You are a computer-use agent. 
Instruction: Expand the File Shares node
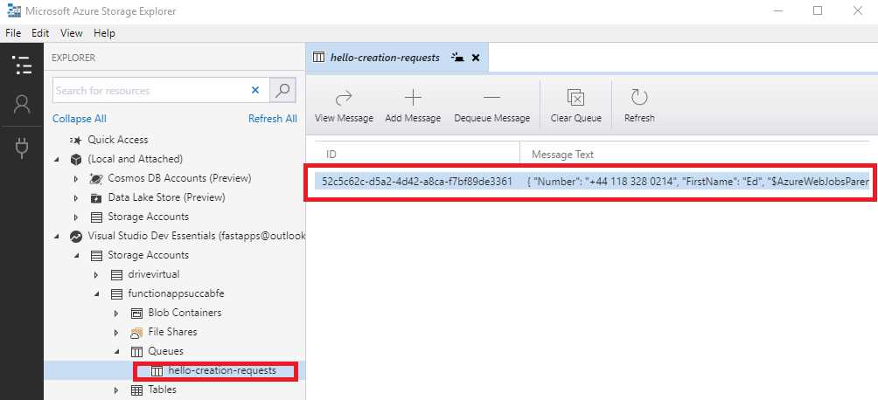116,332
